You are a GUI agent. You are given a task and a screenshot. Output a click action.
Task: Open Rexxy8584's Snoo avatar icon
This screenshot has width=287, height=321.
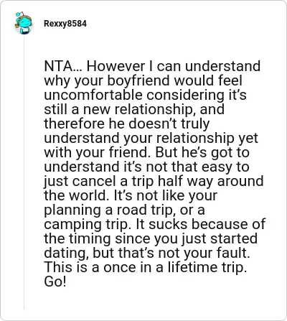tap(23, 24)
